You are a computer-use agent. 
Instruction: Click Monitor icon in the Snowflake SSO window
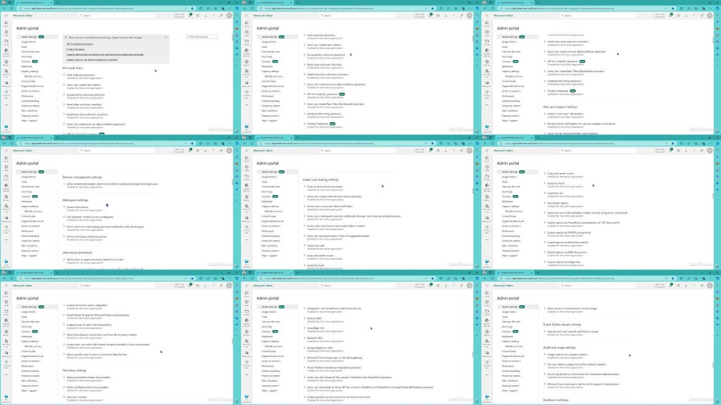click(246, 332)
